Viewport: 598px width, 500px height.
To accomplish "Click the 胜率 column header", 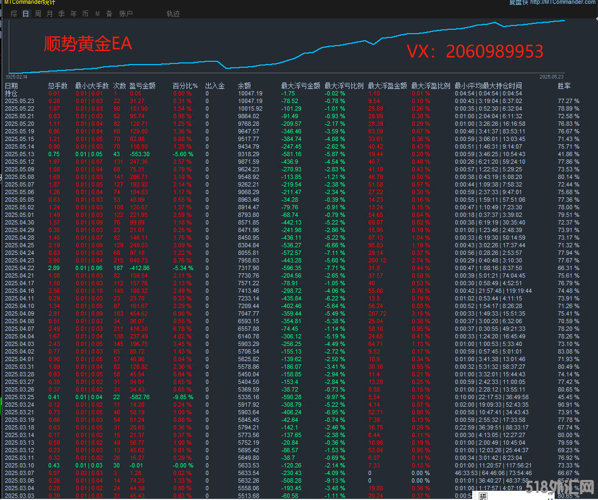I will pos(564,86).
